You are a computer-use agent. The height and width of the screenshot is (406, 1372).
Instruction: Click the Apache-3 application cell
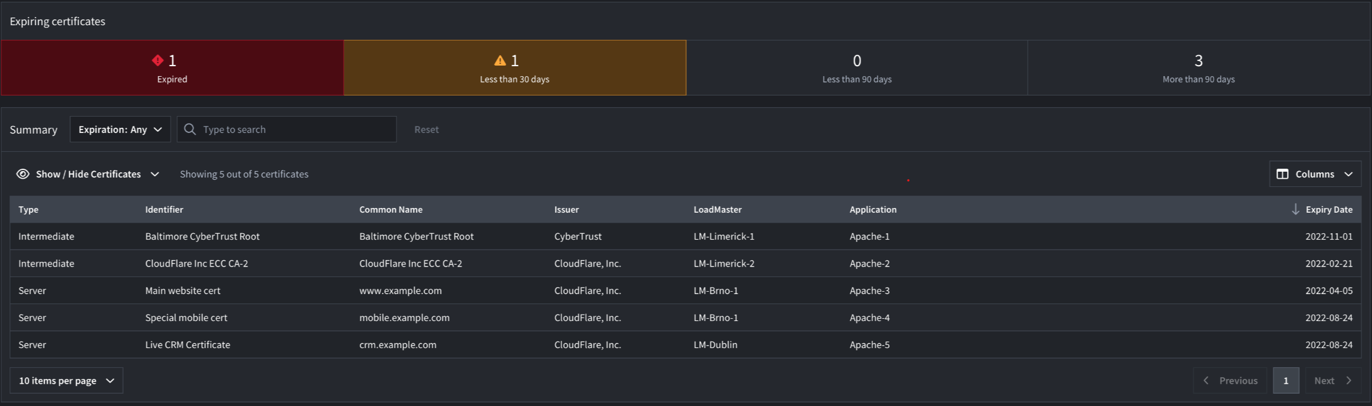coord(869,291)
